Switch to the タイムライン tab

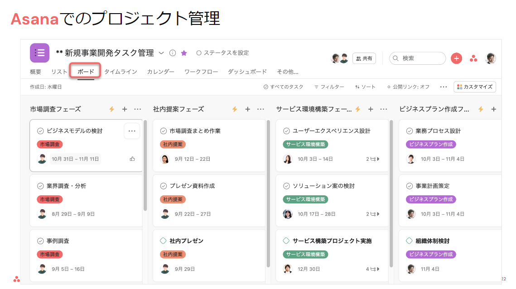(121, 72)
